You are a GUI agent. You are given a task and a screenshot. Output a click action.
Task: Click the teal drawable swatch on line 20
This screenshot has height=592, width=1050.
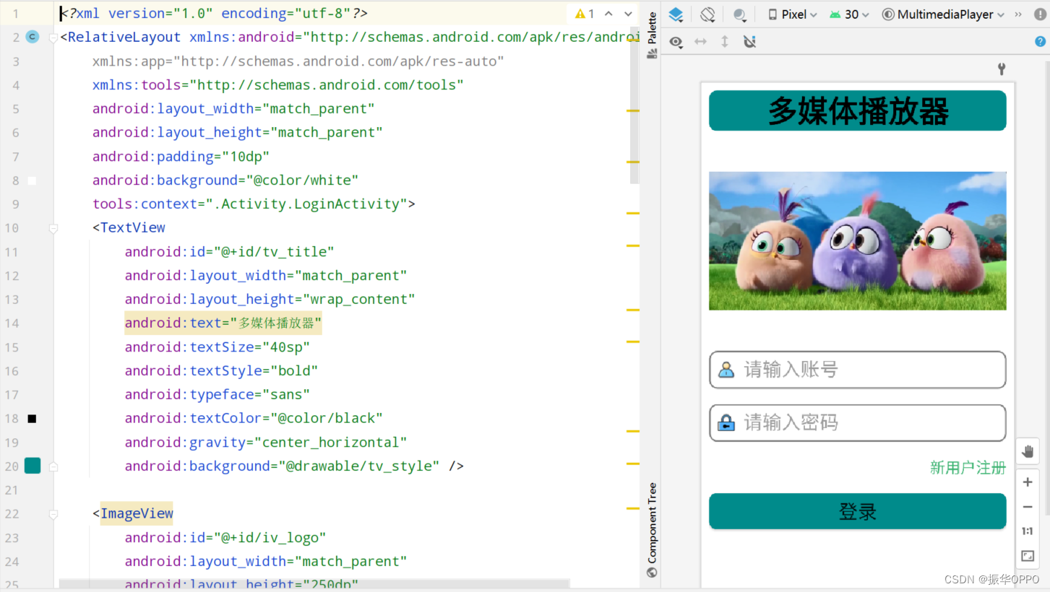[33, 466]
